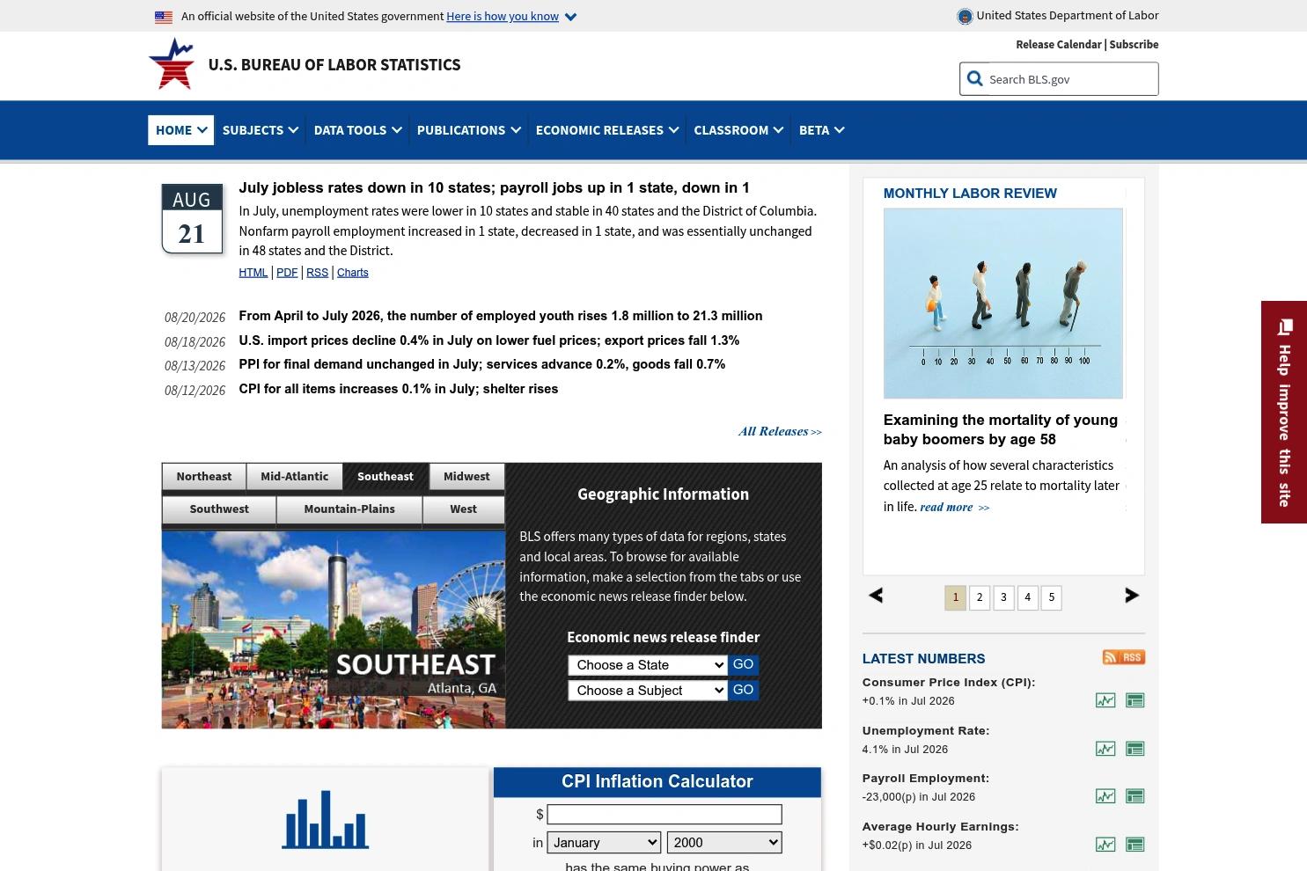Open the U.S. import prices decline release

pos(488,340)
